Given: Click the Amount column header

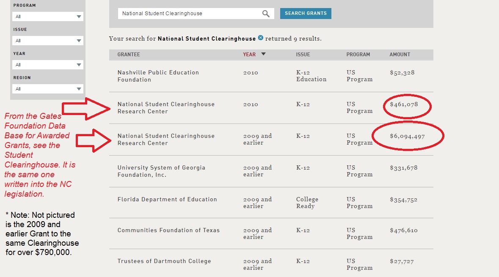Looking at the screenshot, I should coord(400,55).
